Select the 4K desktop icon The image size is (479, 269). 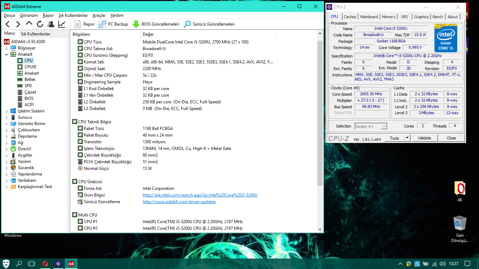pyautogui.click(x=460, y=192)
